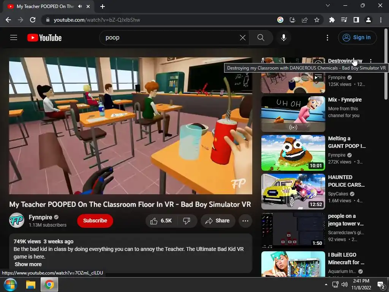The width and height of the screenshot is (389, 292).
Task: Open Melting a GIANT POOP title
Action: pos(346,142)
